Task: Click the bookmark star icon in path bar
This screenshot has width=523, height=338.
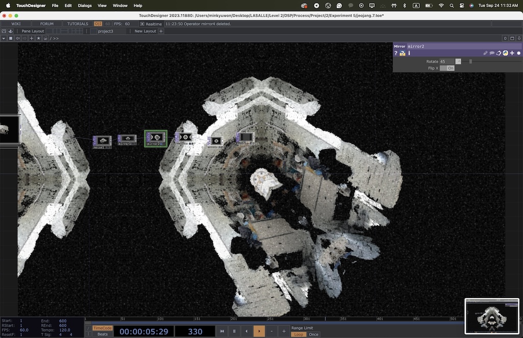Action: point(38,38)
